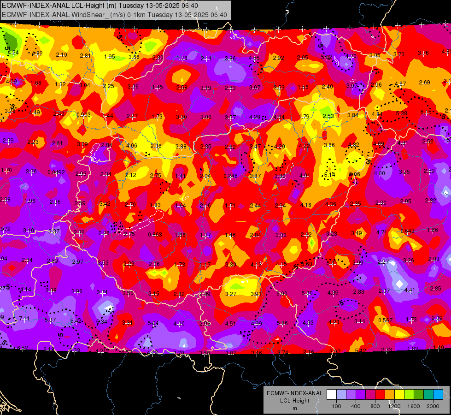Click the legend label 2000
Screen dimensions: 451x415
(433, 406)
